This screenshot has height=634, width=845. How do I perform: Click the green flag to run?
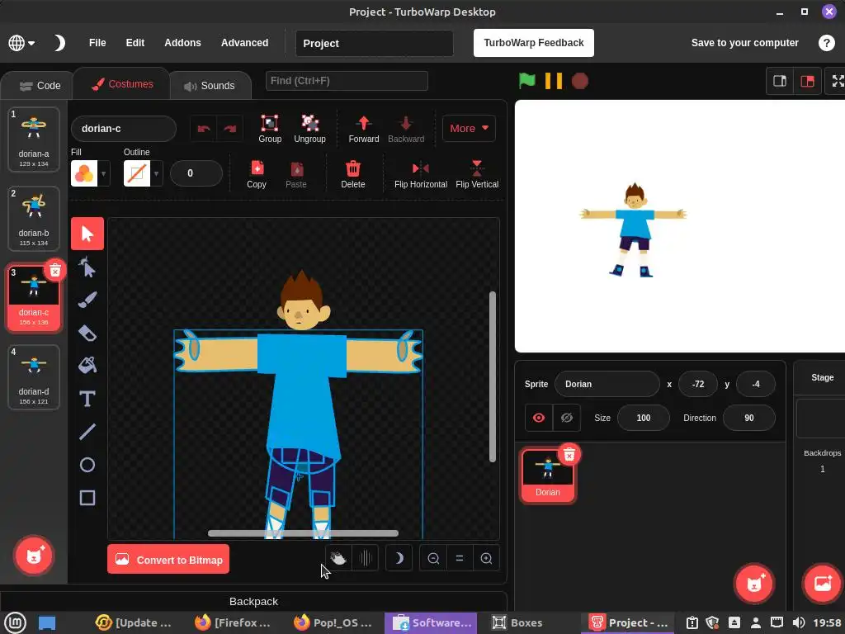[527, 81]
